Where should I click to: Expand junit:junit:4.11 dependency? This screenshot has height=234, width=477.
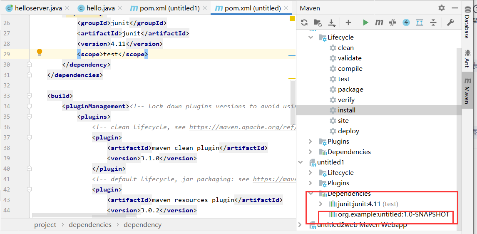320,204
